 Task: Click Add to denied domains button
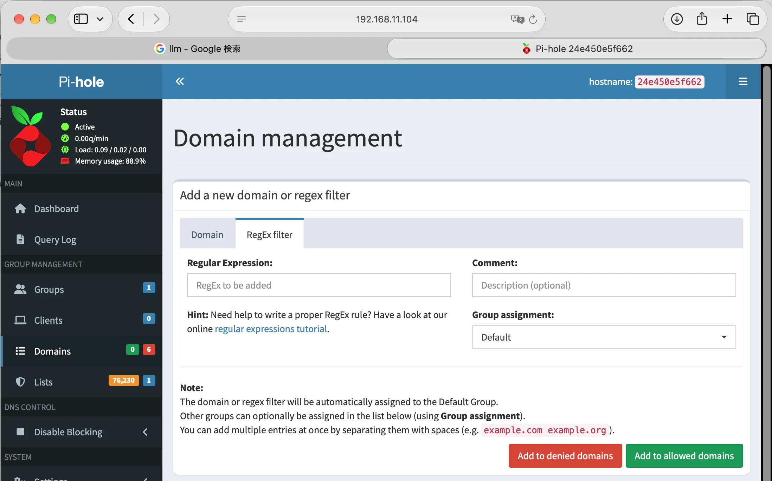[565, 456]
